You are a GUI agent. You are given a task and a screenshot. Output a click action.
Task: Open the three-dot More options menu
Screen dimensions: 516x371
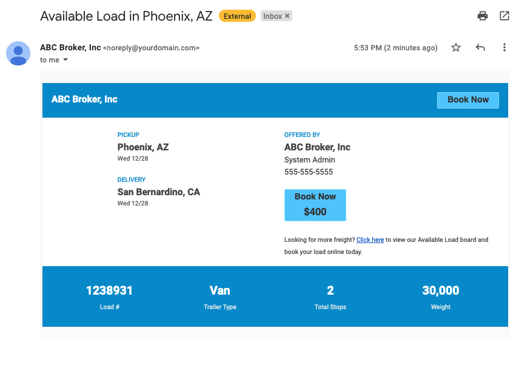click(504, 48)
